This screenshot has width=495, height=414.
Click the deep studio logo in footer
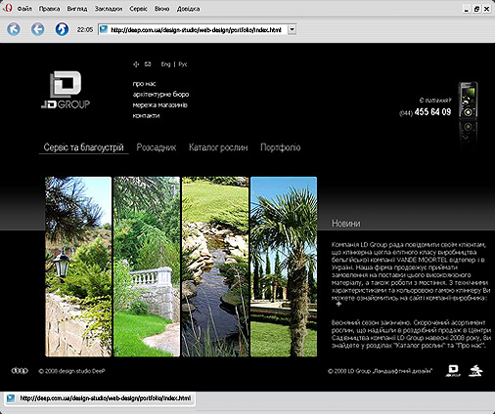[x=20, y=371]
